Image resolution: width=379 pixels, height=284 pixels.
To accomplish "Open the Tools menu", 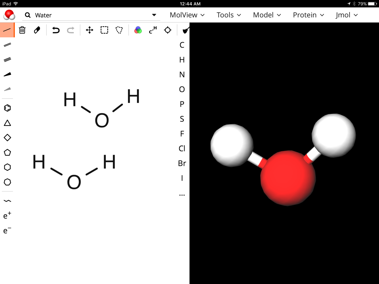I will [229, 15].
